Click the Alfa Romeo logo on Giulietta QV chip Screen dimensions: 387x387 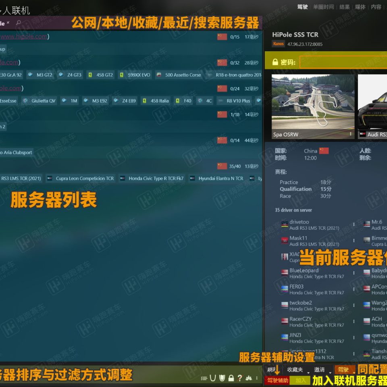click(25, 100)
